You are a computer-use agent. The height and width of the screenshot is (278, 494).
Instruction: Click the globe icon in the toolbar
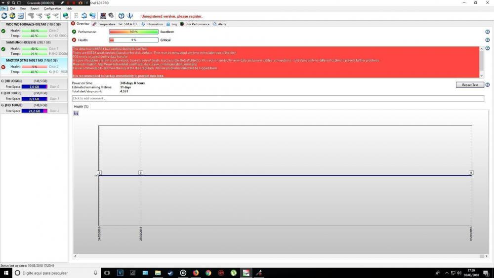click(66, 16)
